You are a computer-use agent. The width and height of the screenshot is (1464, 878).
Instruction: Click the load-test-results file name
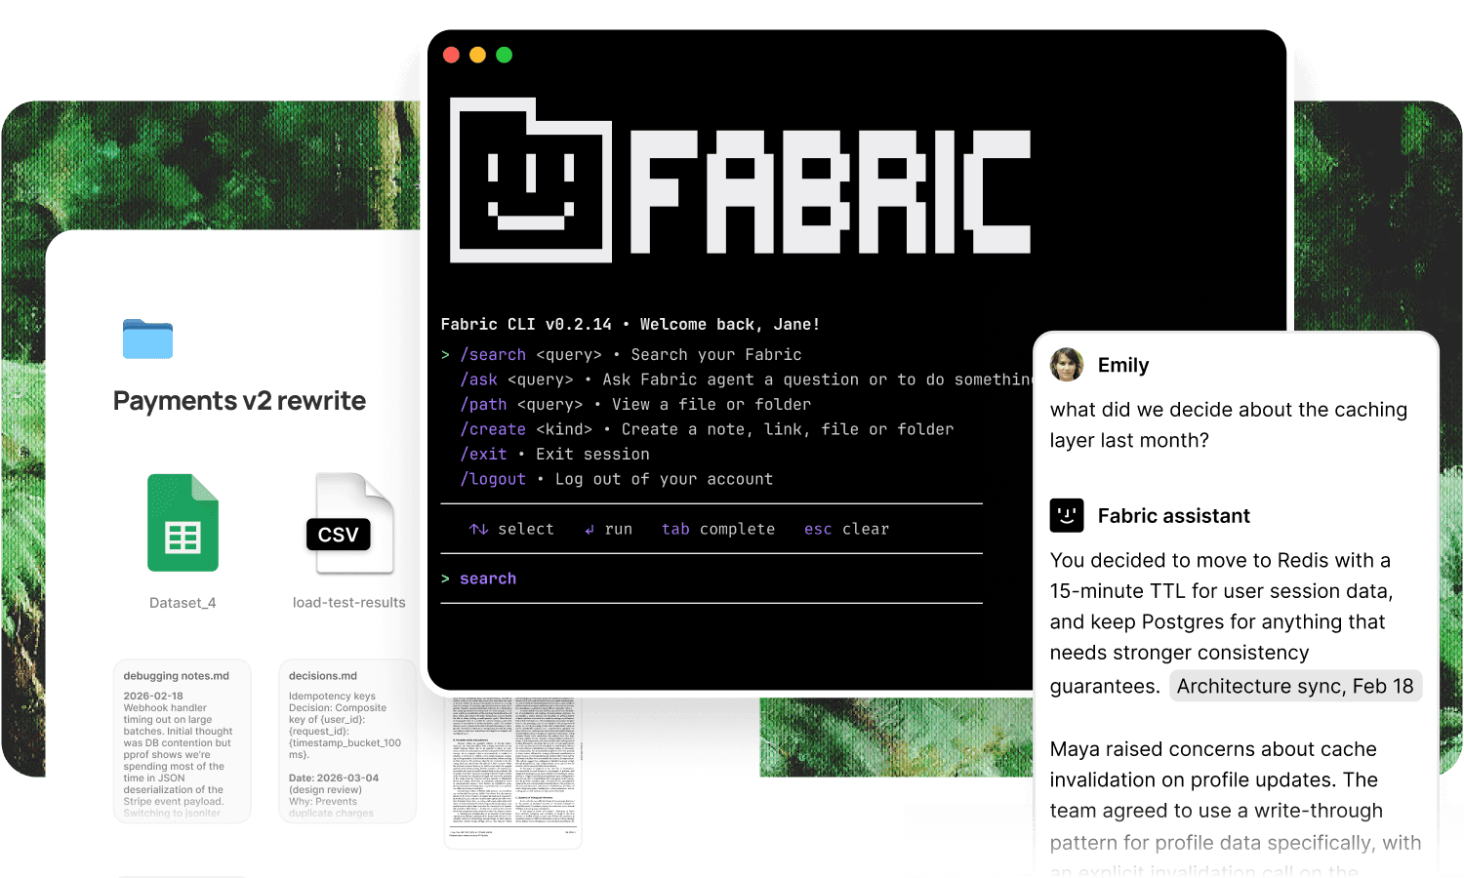(x=349, y=603)
